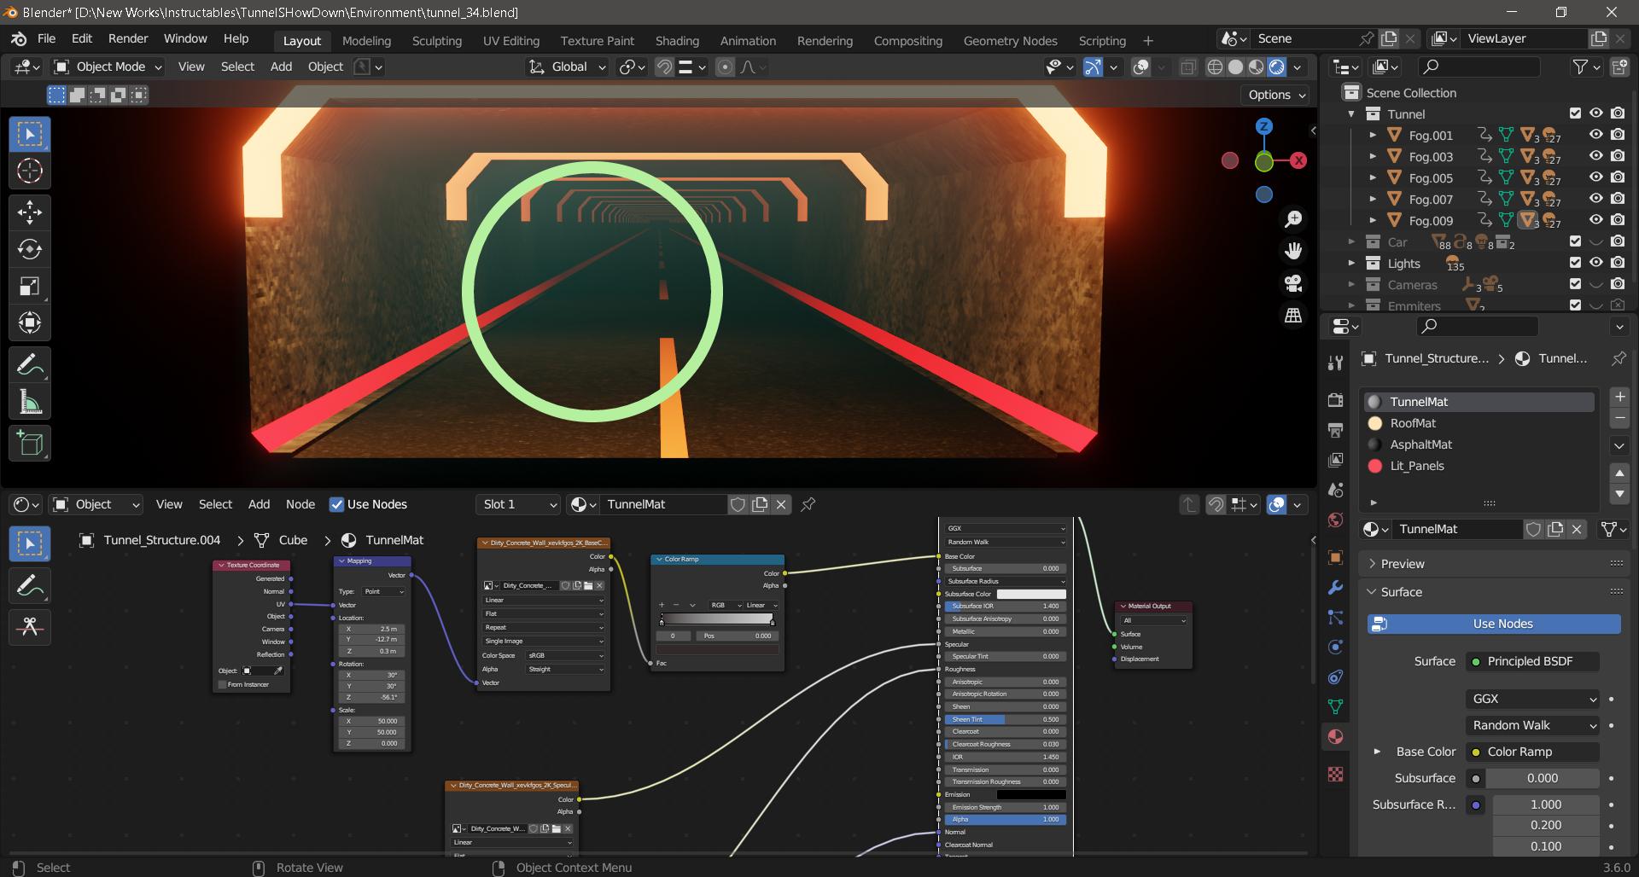Activate the Scale tool

[30, 286]
